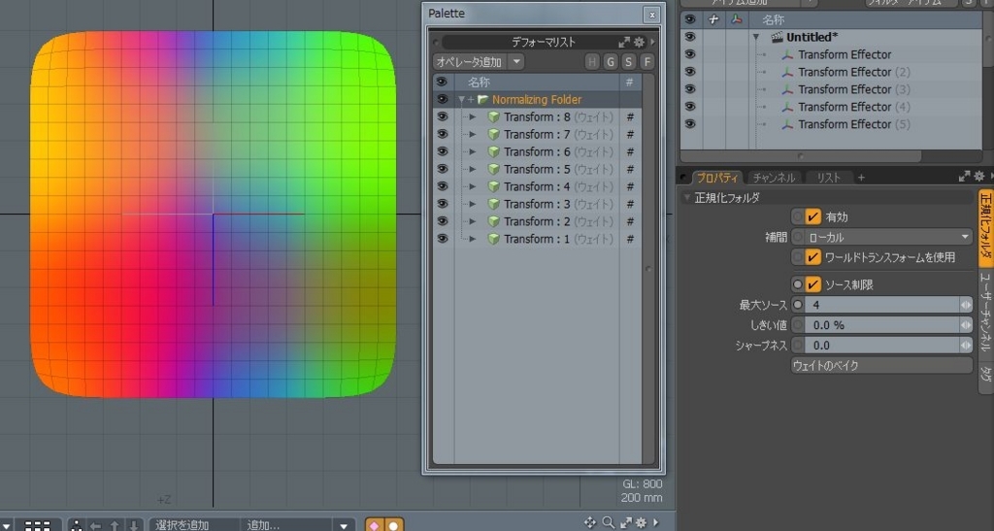Select the vertical 正規化フォルダ tab
This screenshot has height=531, width=994.
coord(985,227)
